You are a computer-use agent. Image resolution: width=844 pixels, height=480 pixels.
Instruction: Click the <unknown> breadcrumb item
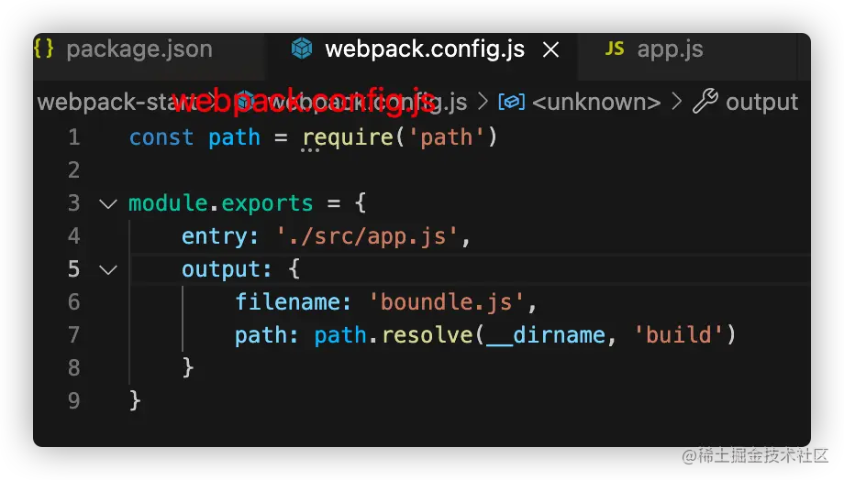596,102
